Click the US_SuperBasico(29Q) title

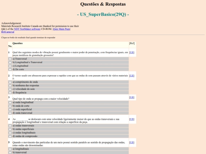tap(103, 14)
